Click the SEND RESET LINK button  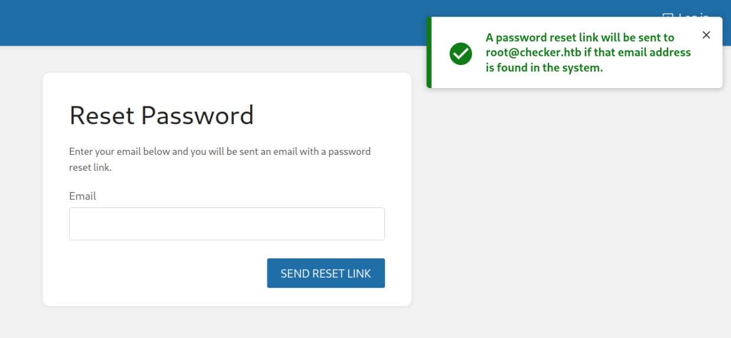(326, 273)
